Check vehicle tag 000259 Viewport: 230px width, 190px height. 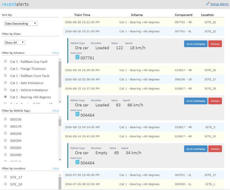point(6,133)
